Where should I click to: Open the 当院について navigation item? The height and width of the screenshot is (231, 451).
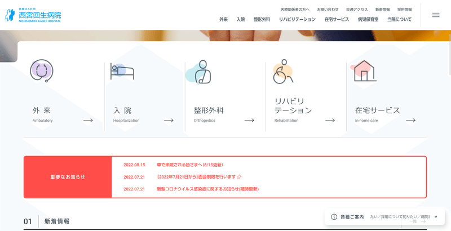pos(399,20)
